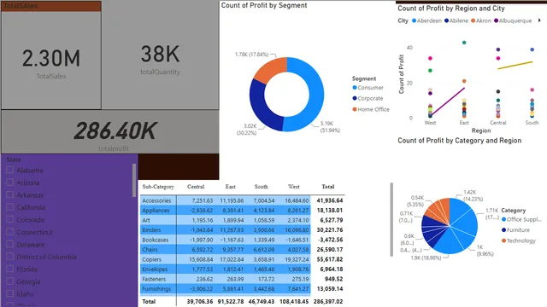Select the Envelopes row label

(x=155, y=269)
